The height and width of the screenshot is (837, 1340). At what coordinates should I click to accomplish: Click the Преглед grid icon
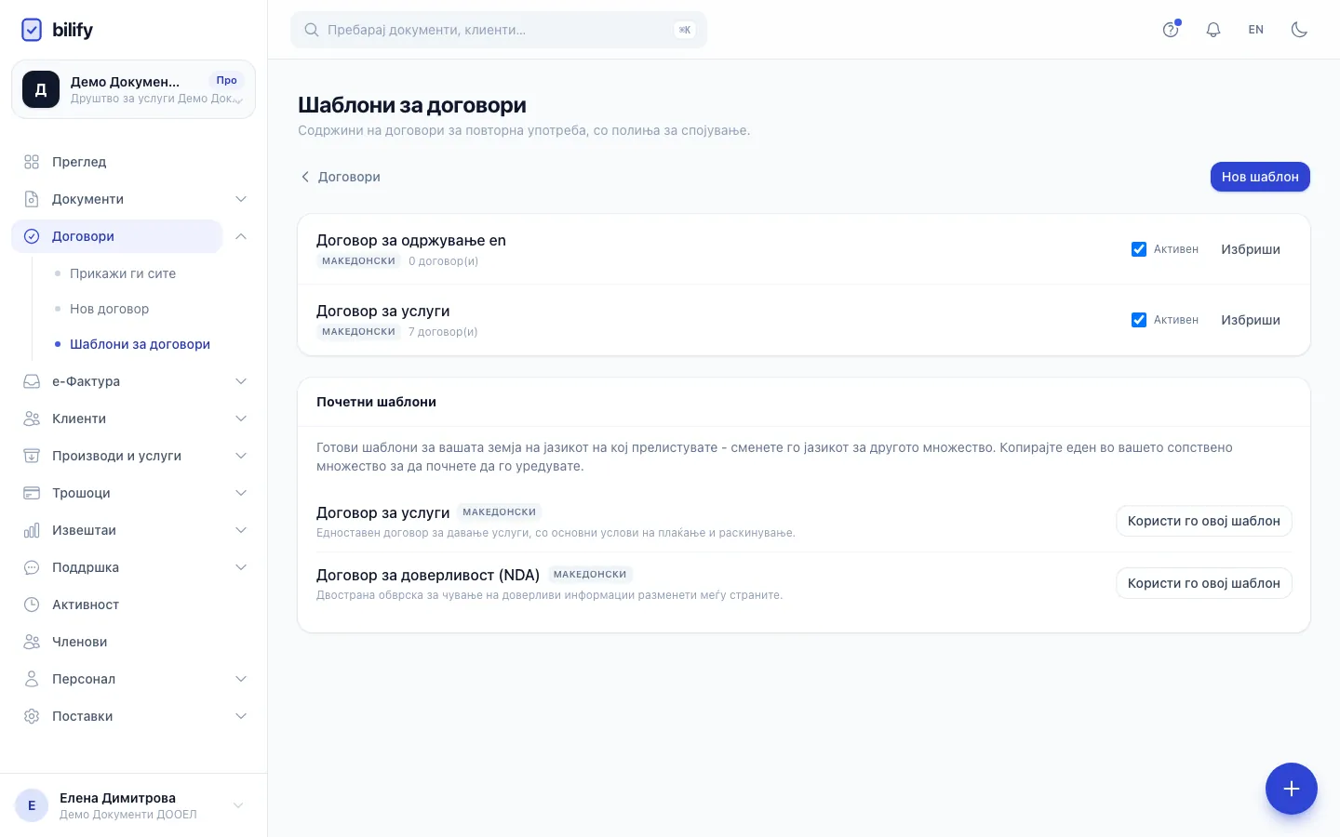[x=32, y=162]
